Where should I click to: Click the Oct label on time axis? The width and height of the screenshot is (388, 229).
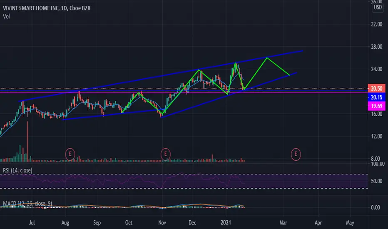click(x=129, y=223)
